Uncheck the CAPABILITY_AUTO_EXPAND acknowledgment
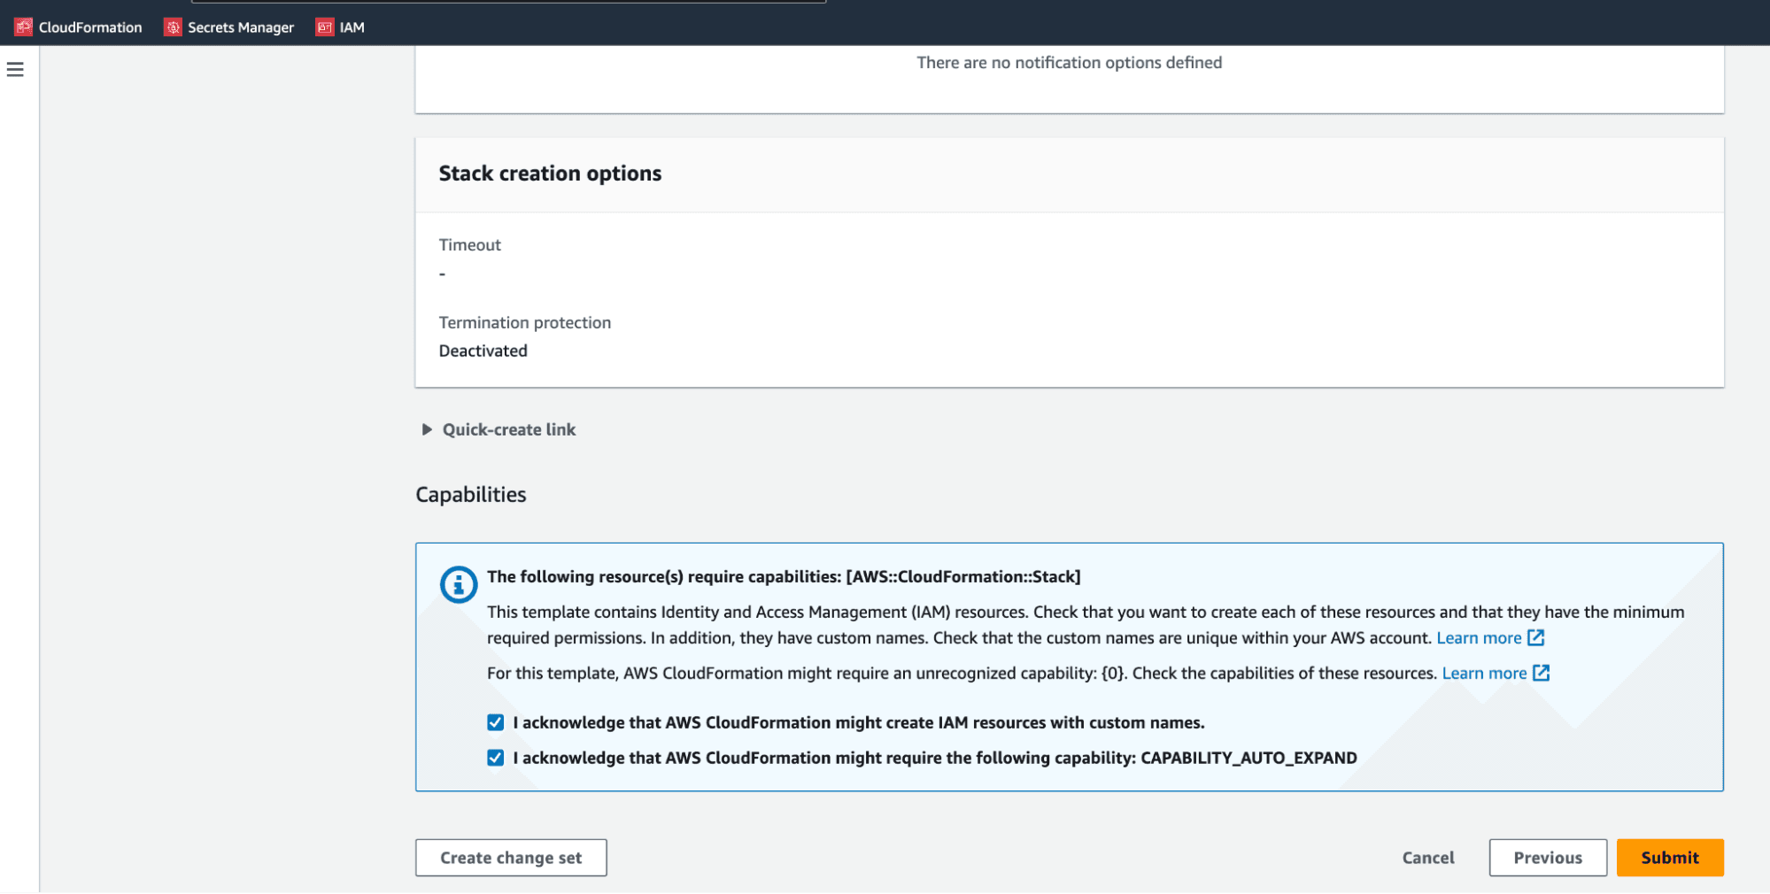Image resolution: width=1770 pixels, height=894 pixels. (x=495, y=758)
